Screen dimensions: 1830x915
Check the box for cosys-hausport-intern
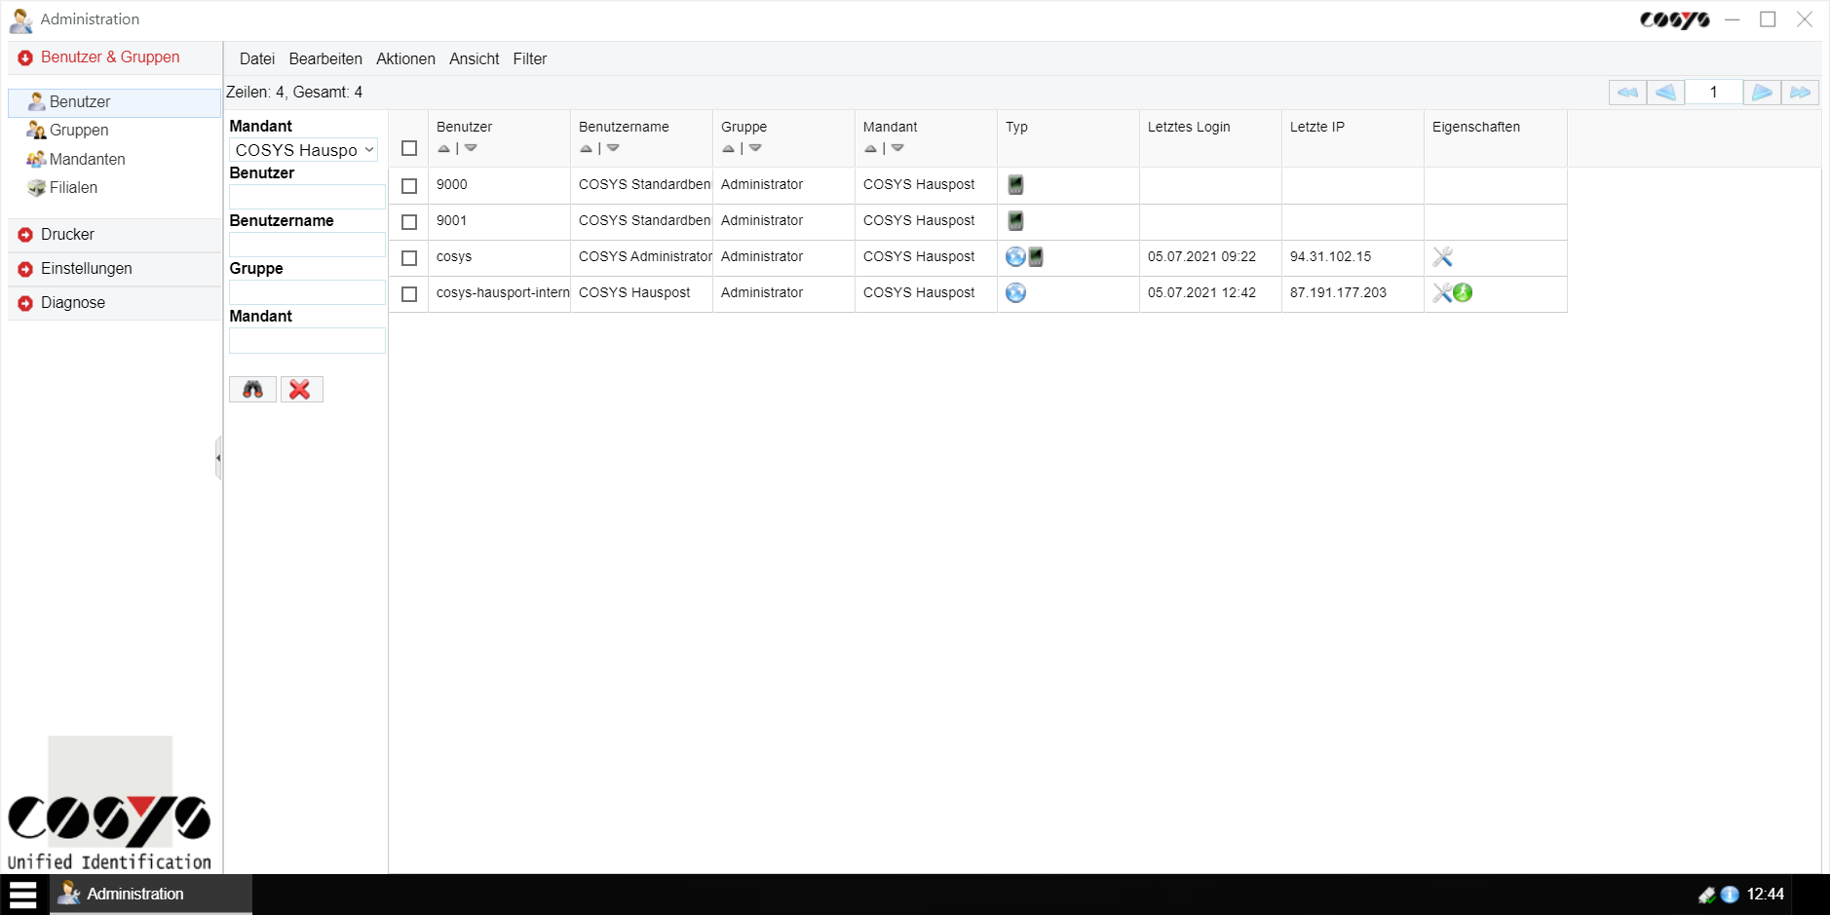point(409,294)
